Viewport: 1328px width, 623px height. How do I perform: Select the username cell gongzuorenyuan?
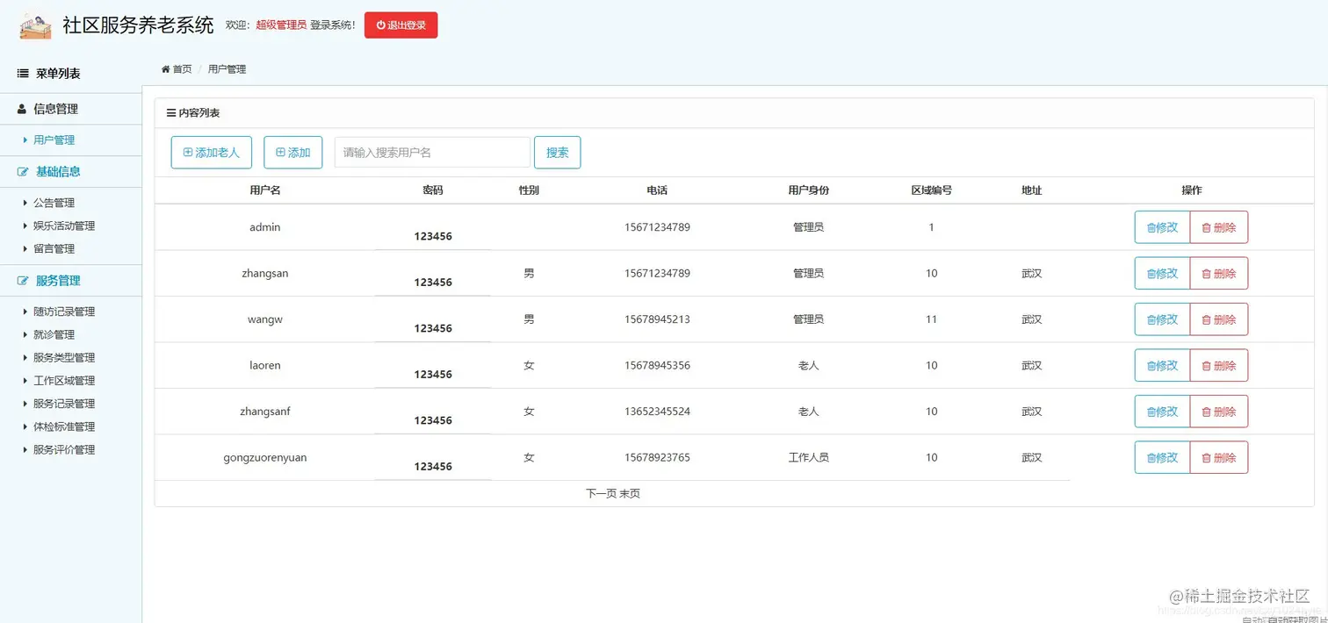pyautogui.click(x=264, y=457)
